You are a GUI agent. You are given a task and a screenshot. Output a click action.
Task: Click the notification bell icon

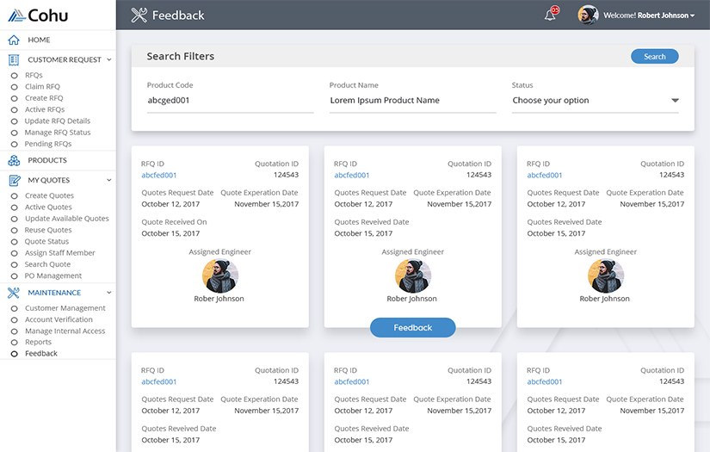pyautogui.click(x=550, y=15)
